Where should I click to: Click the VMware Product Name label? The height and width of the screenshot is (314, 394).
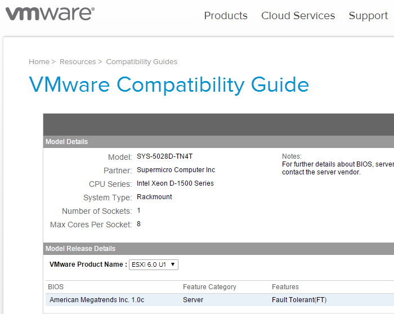88,264
